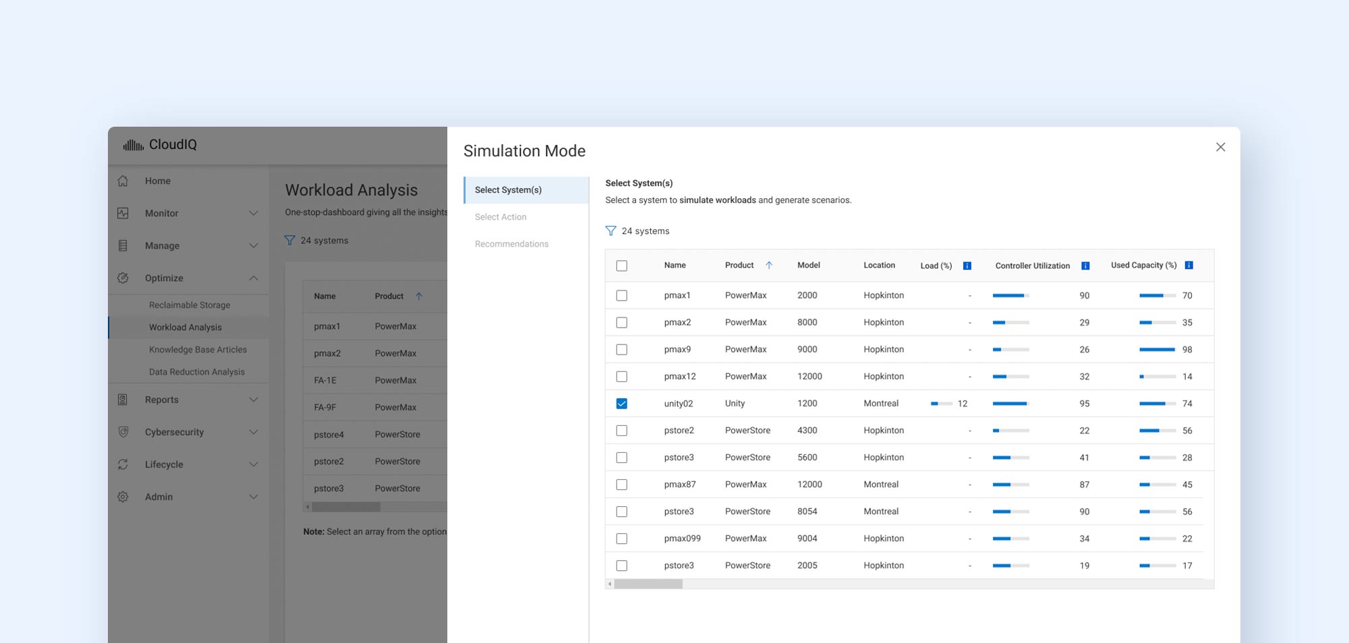
Task: Click the Load (%) info icon
Action: pos(967,266)
